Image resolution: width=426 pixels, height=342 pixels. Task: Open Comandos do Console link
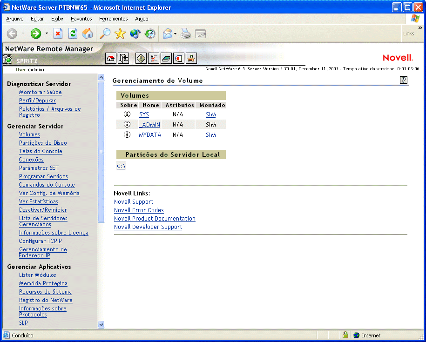pos(47,185)
